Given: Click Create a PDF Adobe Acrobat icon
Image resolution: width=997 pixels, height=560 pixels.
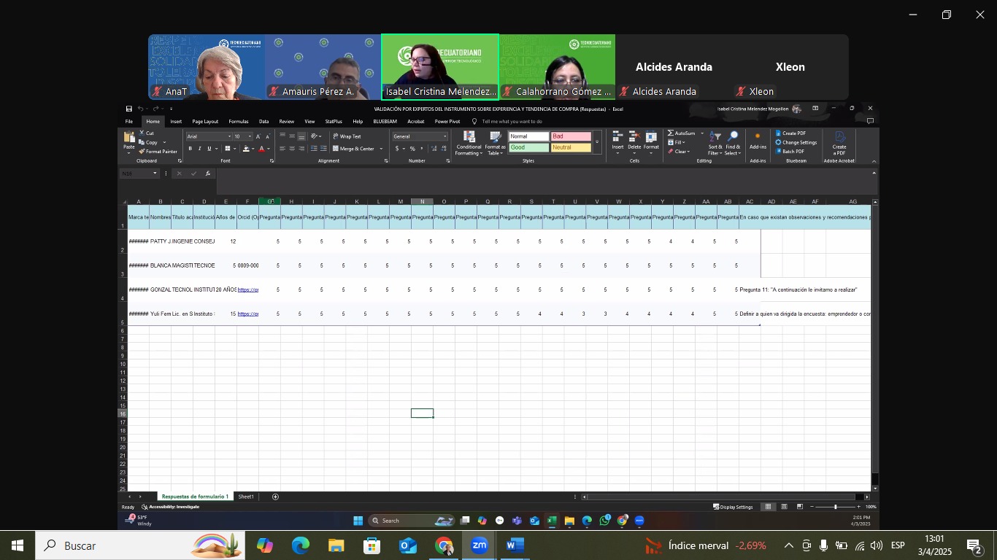Looking at the screenshot, I should 839,137.
